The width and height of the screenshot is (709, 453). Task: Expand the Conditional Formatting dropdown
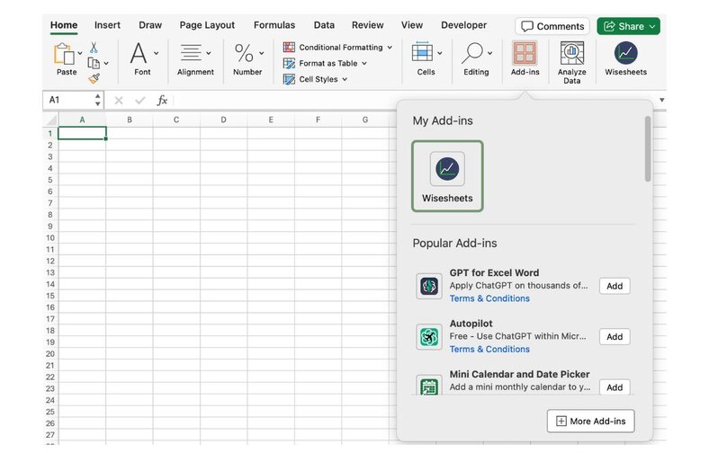coord(337,48)
